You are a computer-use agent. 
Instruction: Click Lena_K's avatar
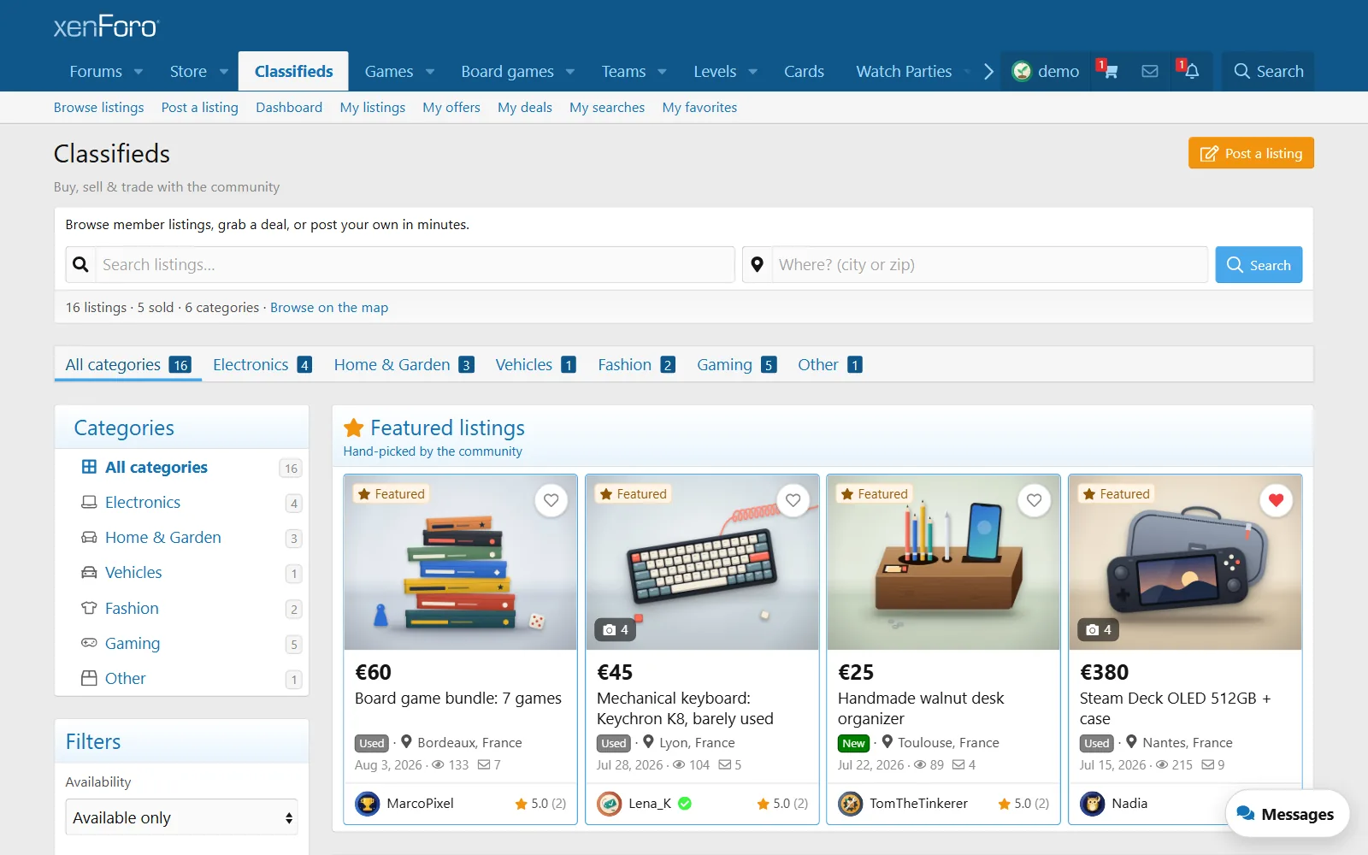pos(610,804)
